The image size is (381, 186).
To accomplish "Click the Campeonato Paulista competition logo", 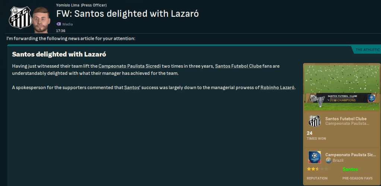I will [314, 157].
